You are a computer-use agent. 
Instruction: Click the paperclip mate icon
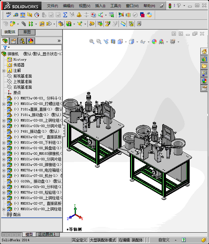click(x=24, y=24)
